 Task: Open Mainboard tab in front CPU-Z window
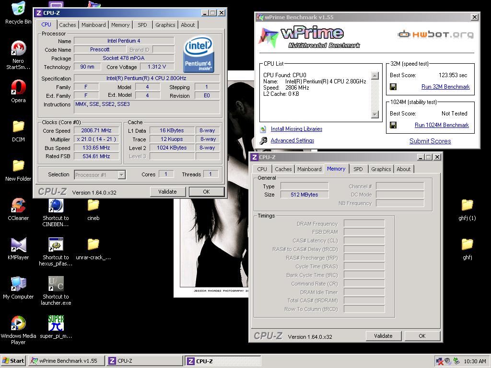(94, 25)
